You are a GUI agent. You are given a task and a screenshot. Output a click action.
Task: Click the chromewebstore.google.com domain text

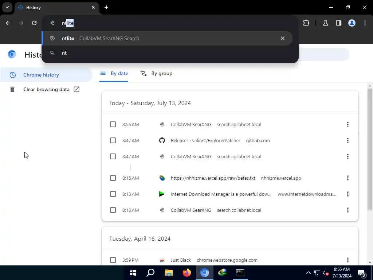point(227,260)
